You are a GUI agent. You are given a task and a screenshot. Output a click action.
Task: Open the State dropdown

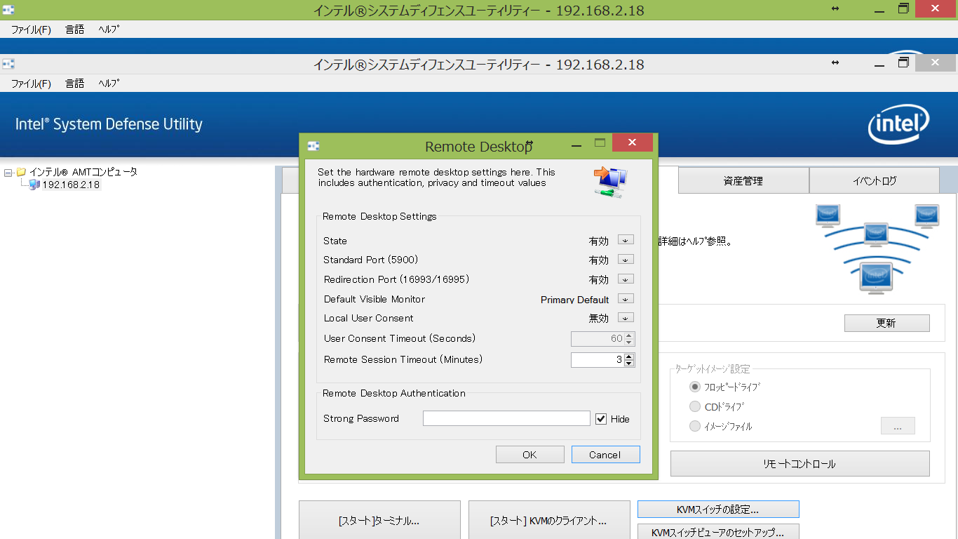(x=626, y=240)
